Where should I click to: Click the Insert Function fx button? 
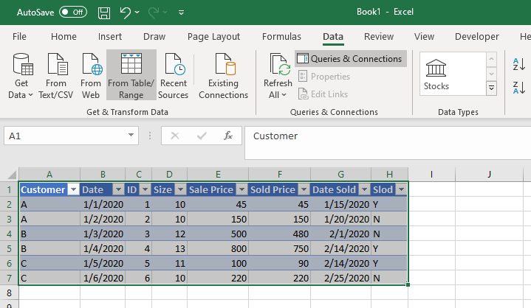point(228,136)
